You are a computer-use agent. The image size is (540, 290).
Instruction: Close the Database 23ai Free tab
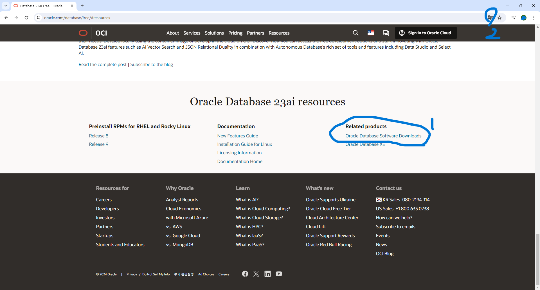click(x=72, y=6)
